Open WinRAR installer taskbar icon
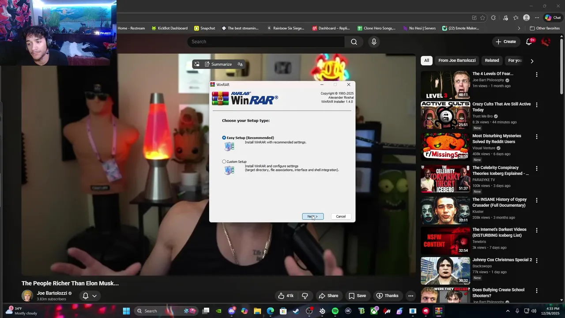The width and height of the screenshot is (565, 318). 438,311
